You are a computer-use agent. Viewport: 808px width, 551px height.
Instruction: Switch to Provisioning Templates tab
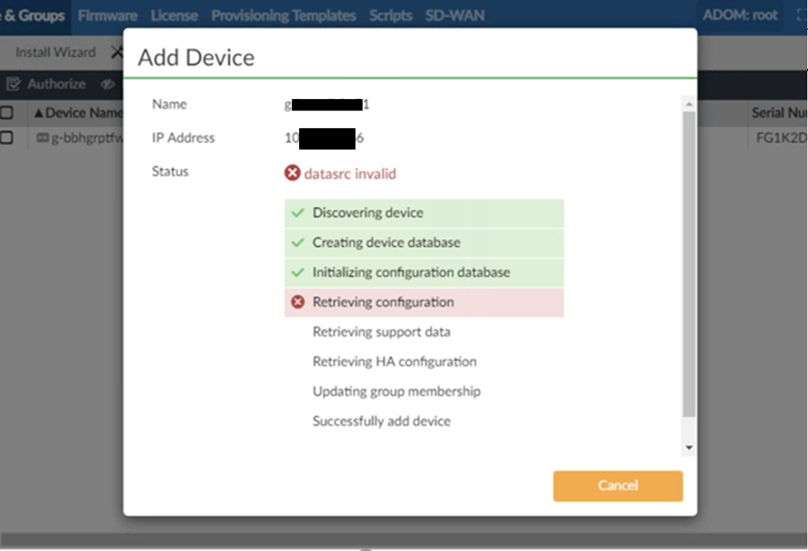coord(283,15)
